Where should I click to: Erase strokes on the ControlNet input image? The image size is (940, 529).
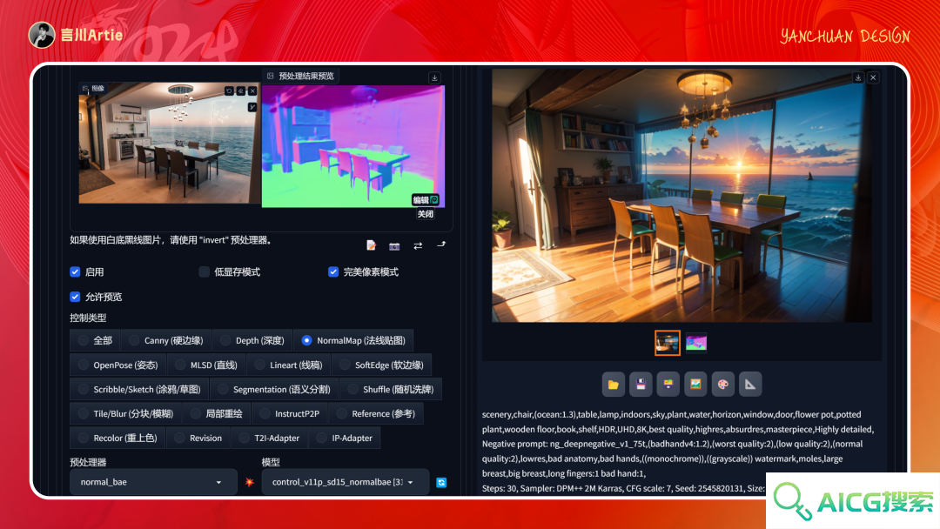(241, 91)
